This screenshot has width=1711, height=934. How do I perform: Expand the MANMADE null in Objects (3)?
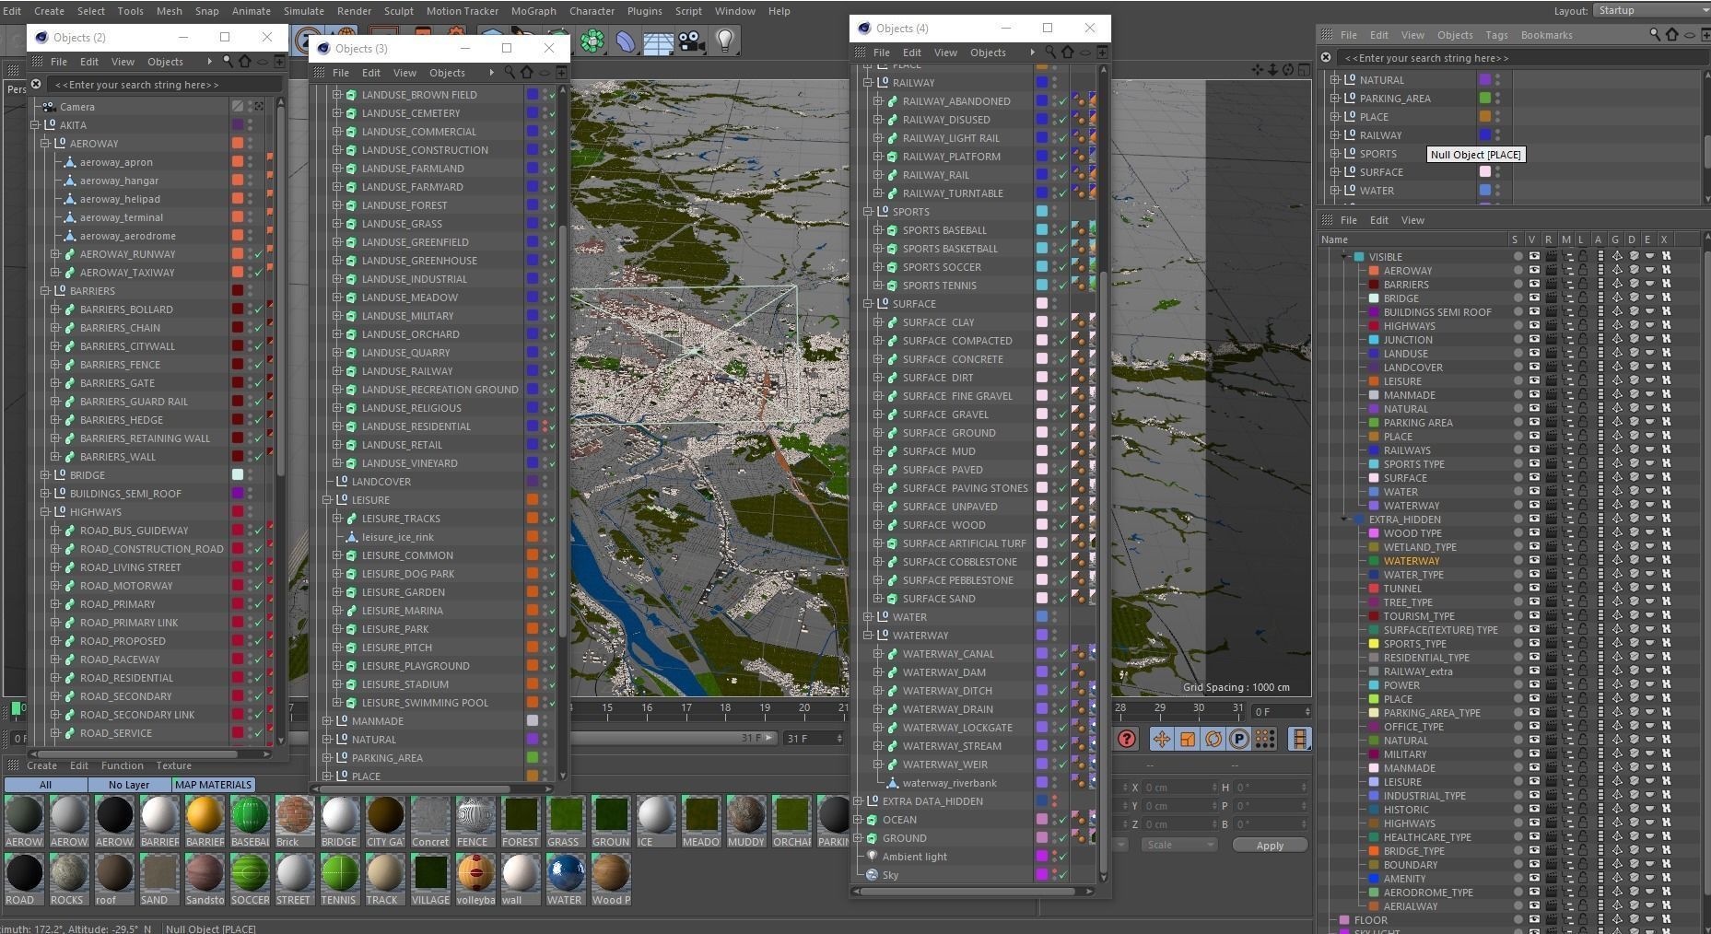coord(327,721)
